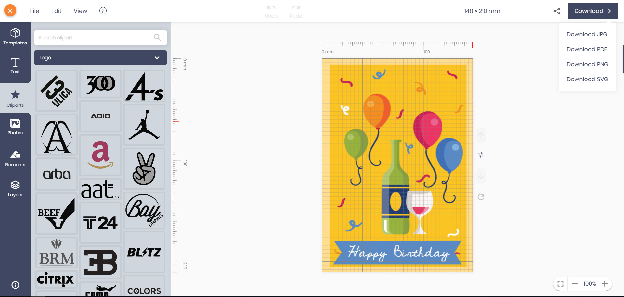Enter fullscreen preview mode

[x=560, y=283]
